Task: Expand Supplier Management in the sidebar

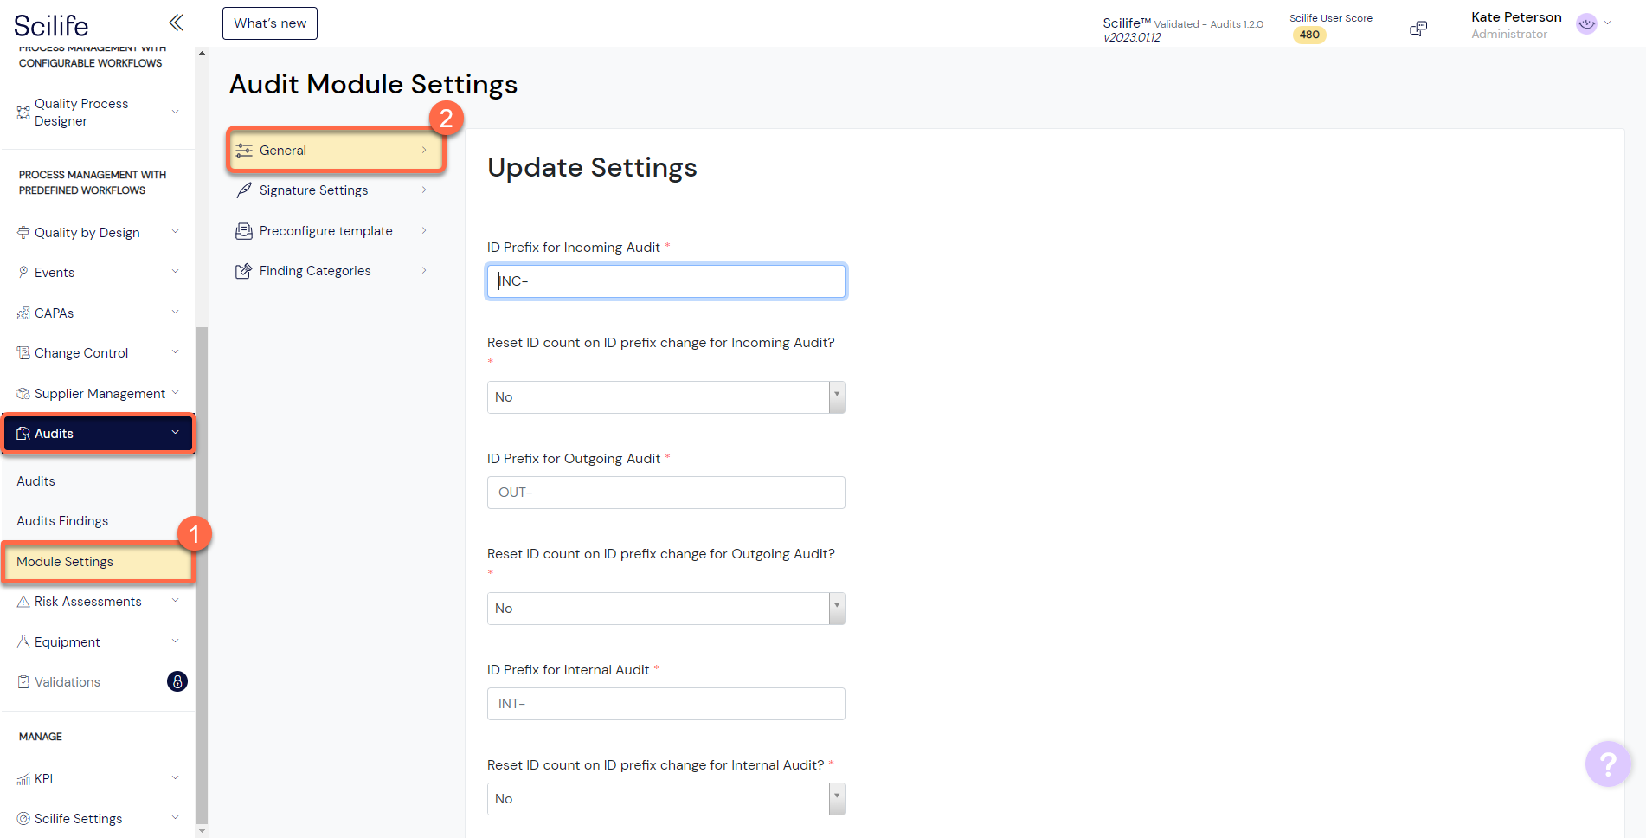Action: tap(97, 394)
